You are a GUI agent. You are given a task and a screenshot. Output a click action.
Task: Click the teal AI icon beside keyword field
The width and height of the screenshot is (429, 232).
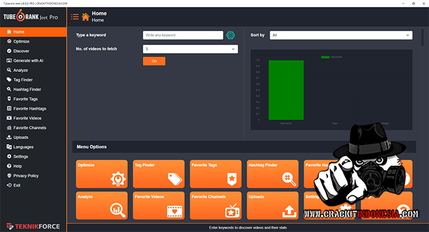231,35
